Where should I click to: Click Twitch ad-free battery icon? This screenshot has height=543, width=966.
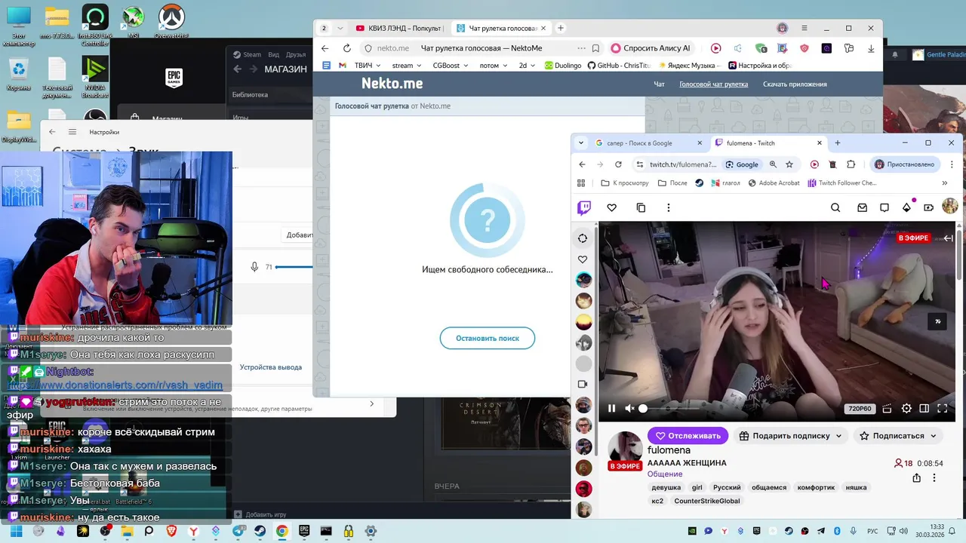pyautogui.click(x=928, y=207)
